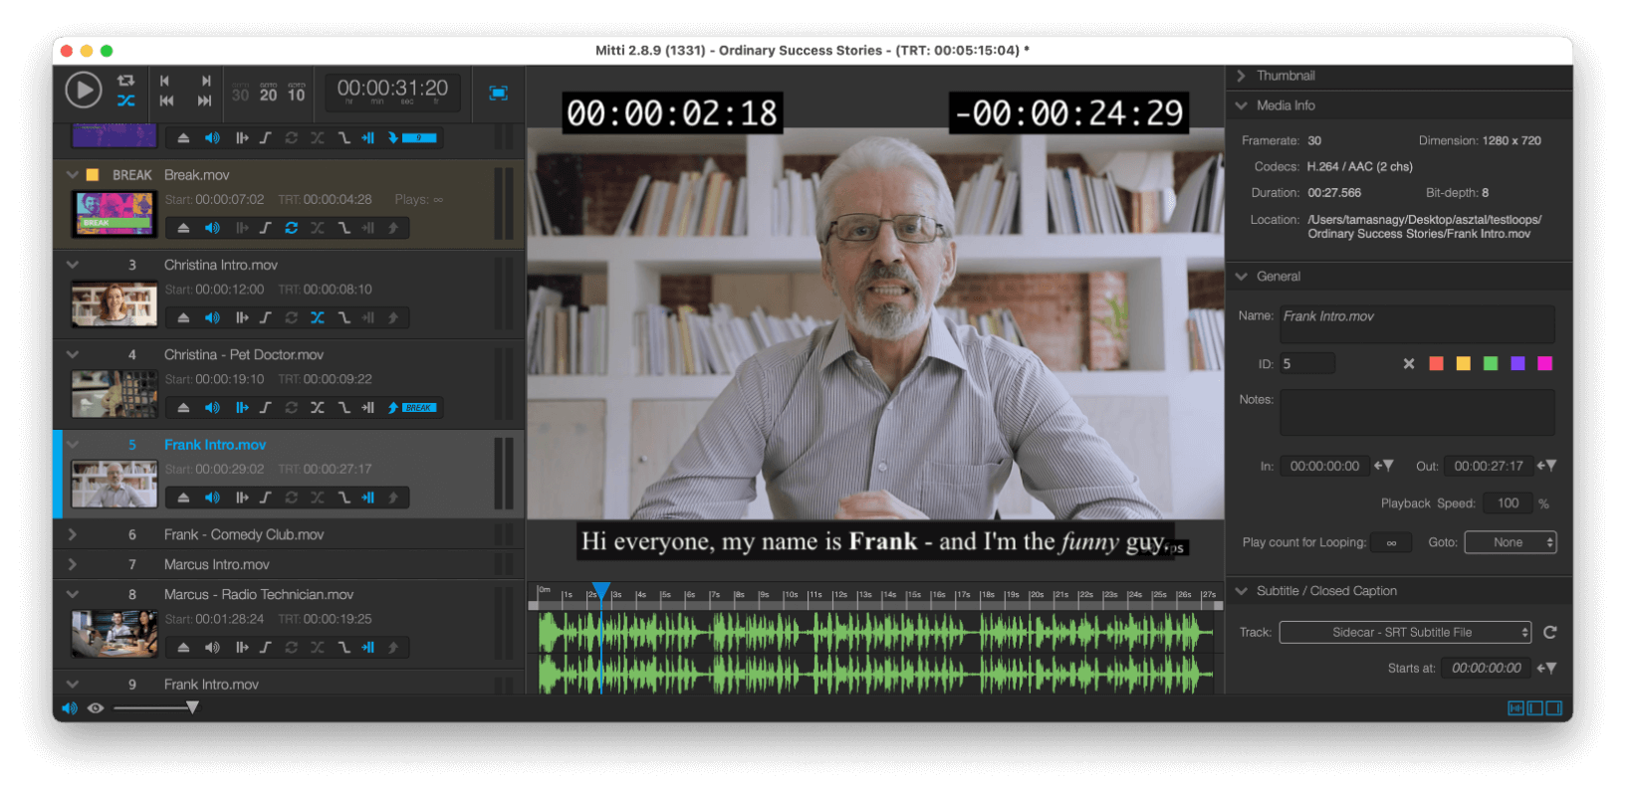Click the GOTO 10 seconds button
The image size is (1626, 792).
pos(297,94)
